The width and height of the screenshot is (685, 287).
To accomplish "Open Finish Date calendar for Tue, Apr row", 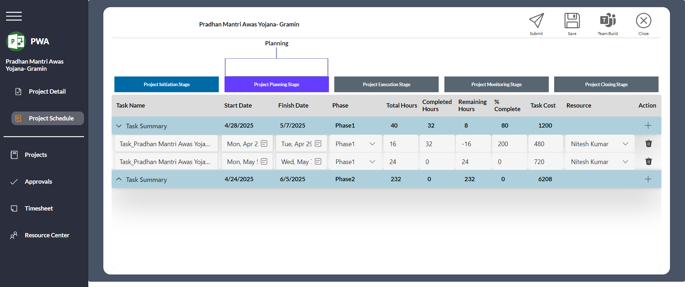I will (x=318, y=144).
